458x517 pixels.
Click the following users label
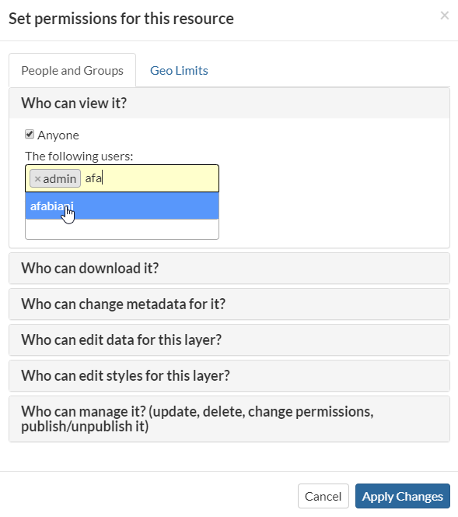coord(79,157)
